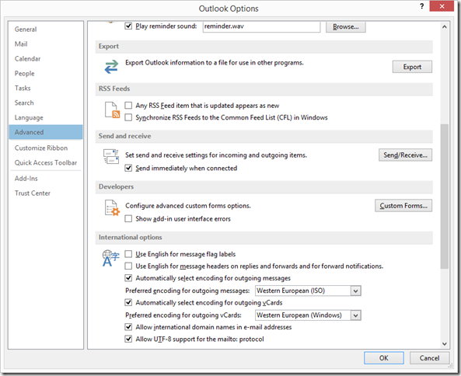The height and width of the screenshot is (376, 461).
Task: Click the scroll up arrow
Action: click(x=445, y=26)
